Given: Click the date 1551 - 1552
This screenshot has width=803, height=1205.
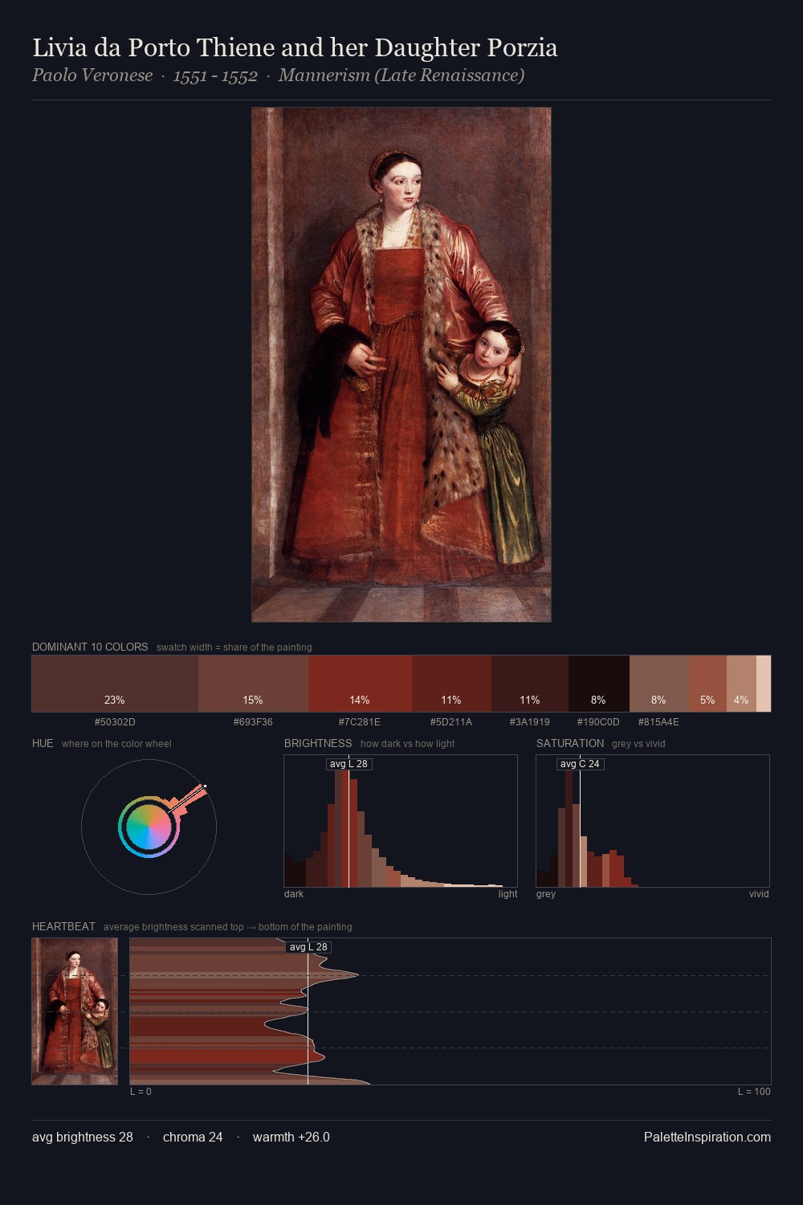Looking at the screenshot, I should click(215, 76).
